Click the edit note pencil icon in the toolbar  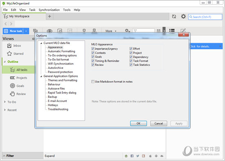[183, 31]
